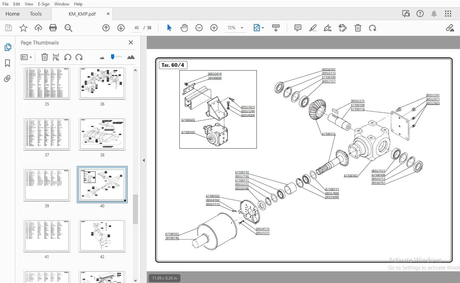Collapse the left navigation pane arrow
The image size is (460, 283).
(x=144, y=160)
